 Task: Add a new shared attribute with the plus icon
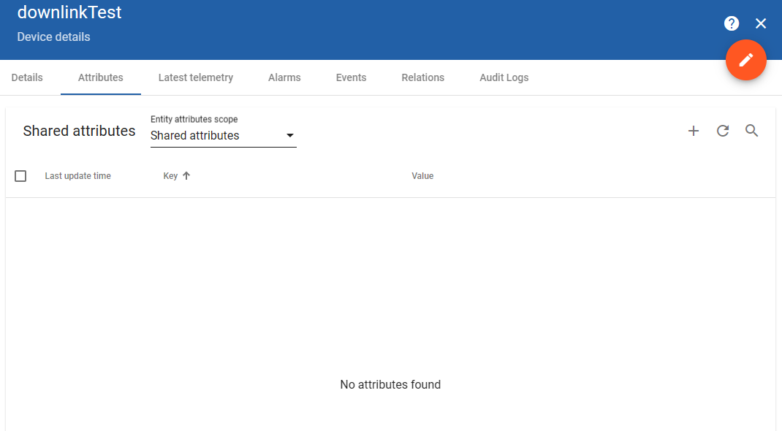click(x=693, y=131)
